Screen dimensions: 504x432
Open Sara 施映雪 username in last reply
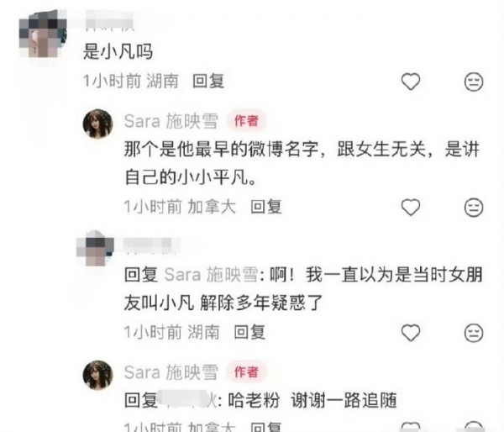point(171,372)
